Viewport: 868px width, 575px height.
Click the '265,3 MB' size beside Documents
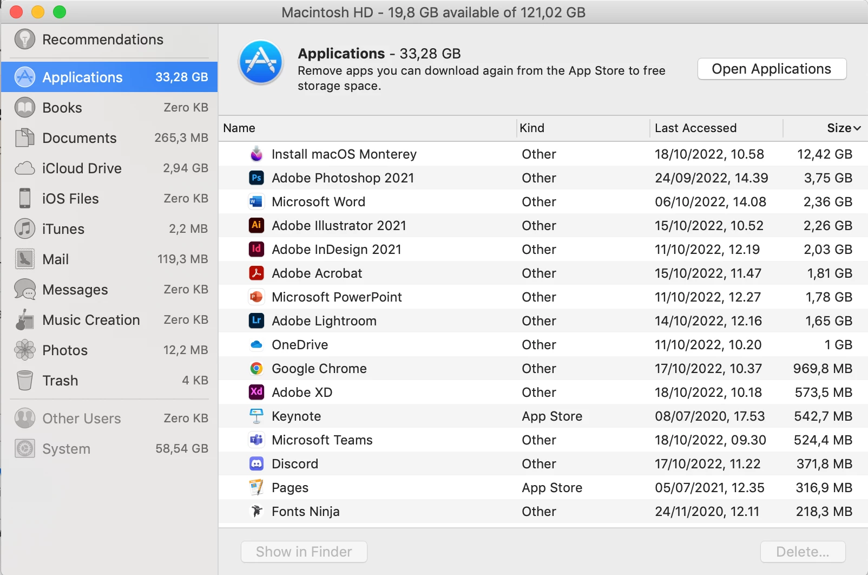coord(181,138)
